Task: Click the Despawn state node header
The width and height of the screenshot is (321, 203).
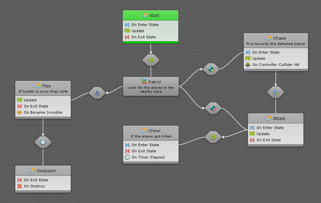Action: (x=43, y=171)
